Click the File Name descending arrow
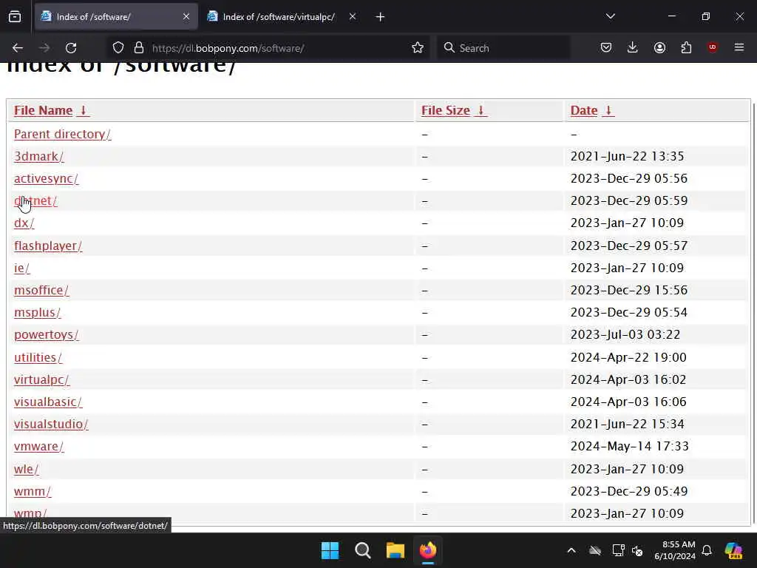The height and width of the screenshot is (568, 757). [x=83, y=111]
